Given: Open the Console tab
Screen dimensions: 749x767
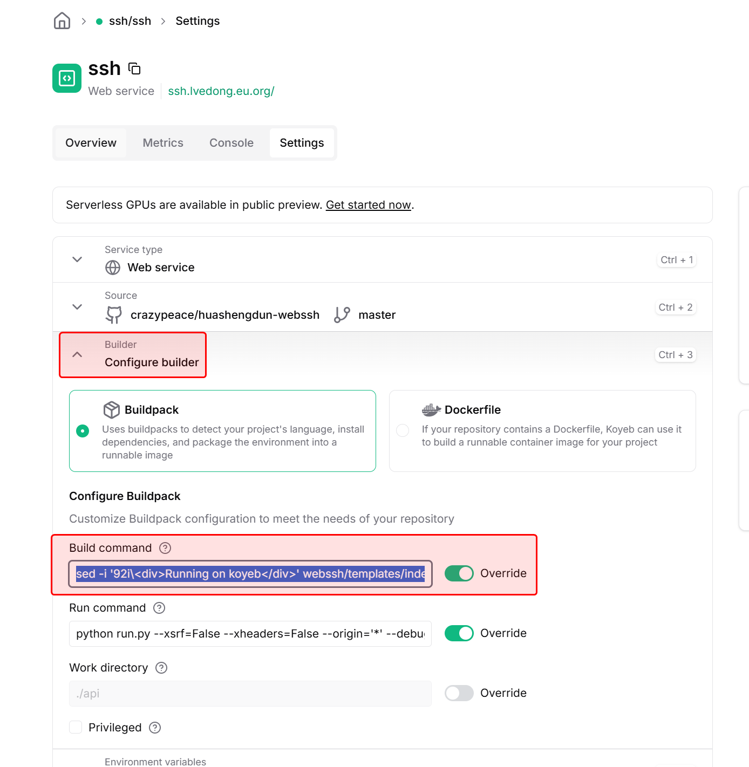Looking at the screenshot, I should (231, 143).
